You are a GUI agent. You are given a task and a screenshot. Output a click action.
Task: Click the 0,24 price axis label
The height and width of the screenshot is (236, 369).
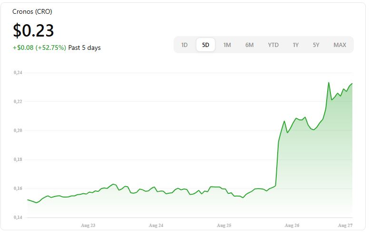pos(18,73)
